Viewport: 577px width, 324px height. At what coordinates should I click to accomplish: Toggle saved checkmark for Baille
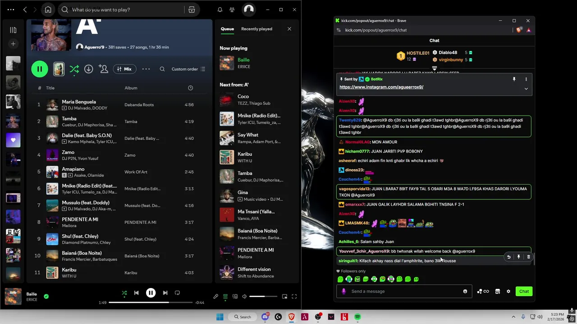(46, 296)
